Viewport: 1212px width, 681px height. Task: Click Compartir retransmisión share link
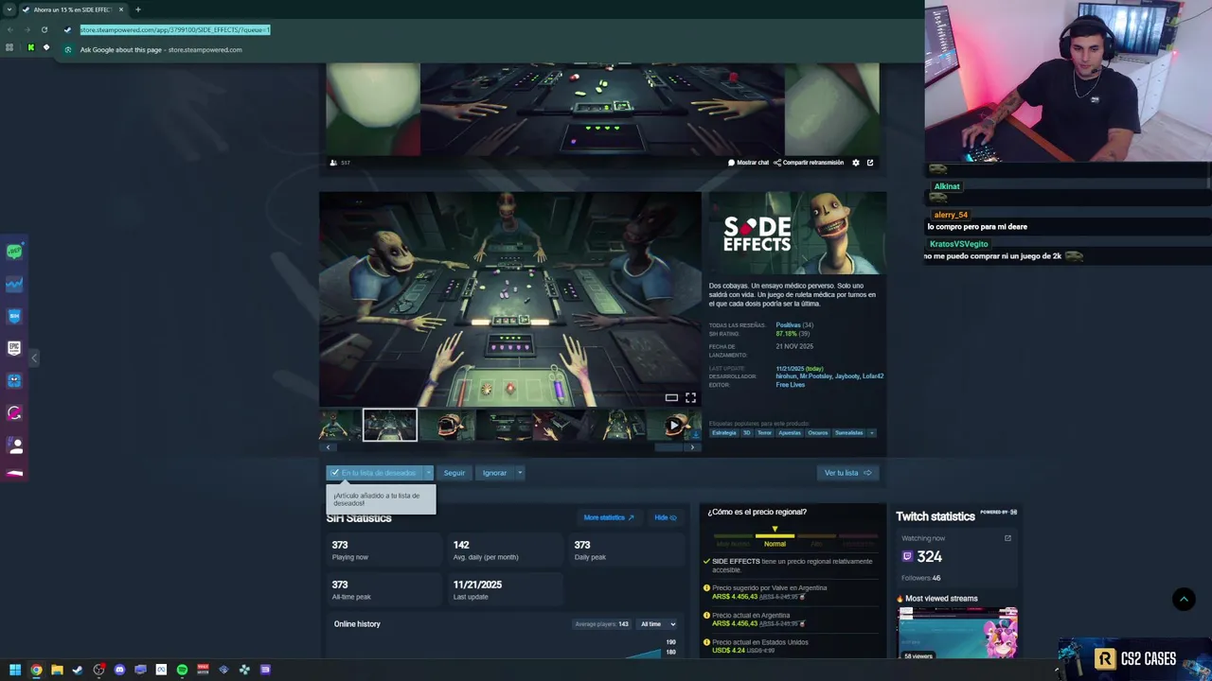click(x=809, y=163)
